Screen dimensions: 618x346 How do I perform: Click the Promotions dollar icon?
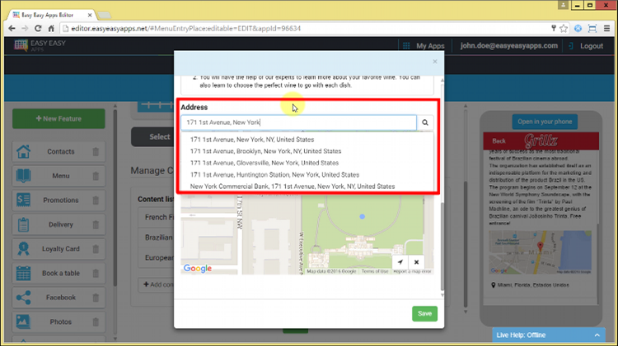click(x=23, y=201)
